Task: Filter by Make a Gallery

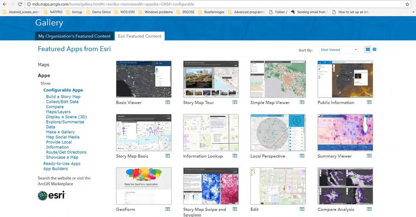Action: tap(60, 132)
